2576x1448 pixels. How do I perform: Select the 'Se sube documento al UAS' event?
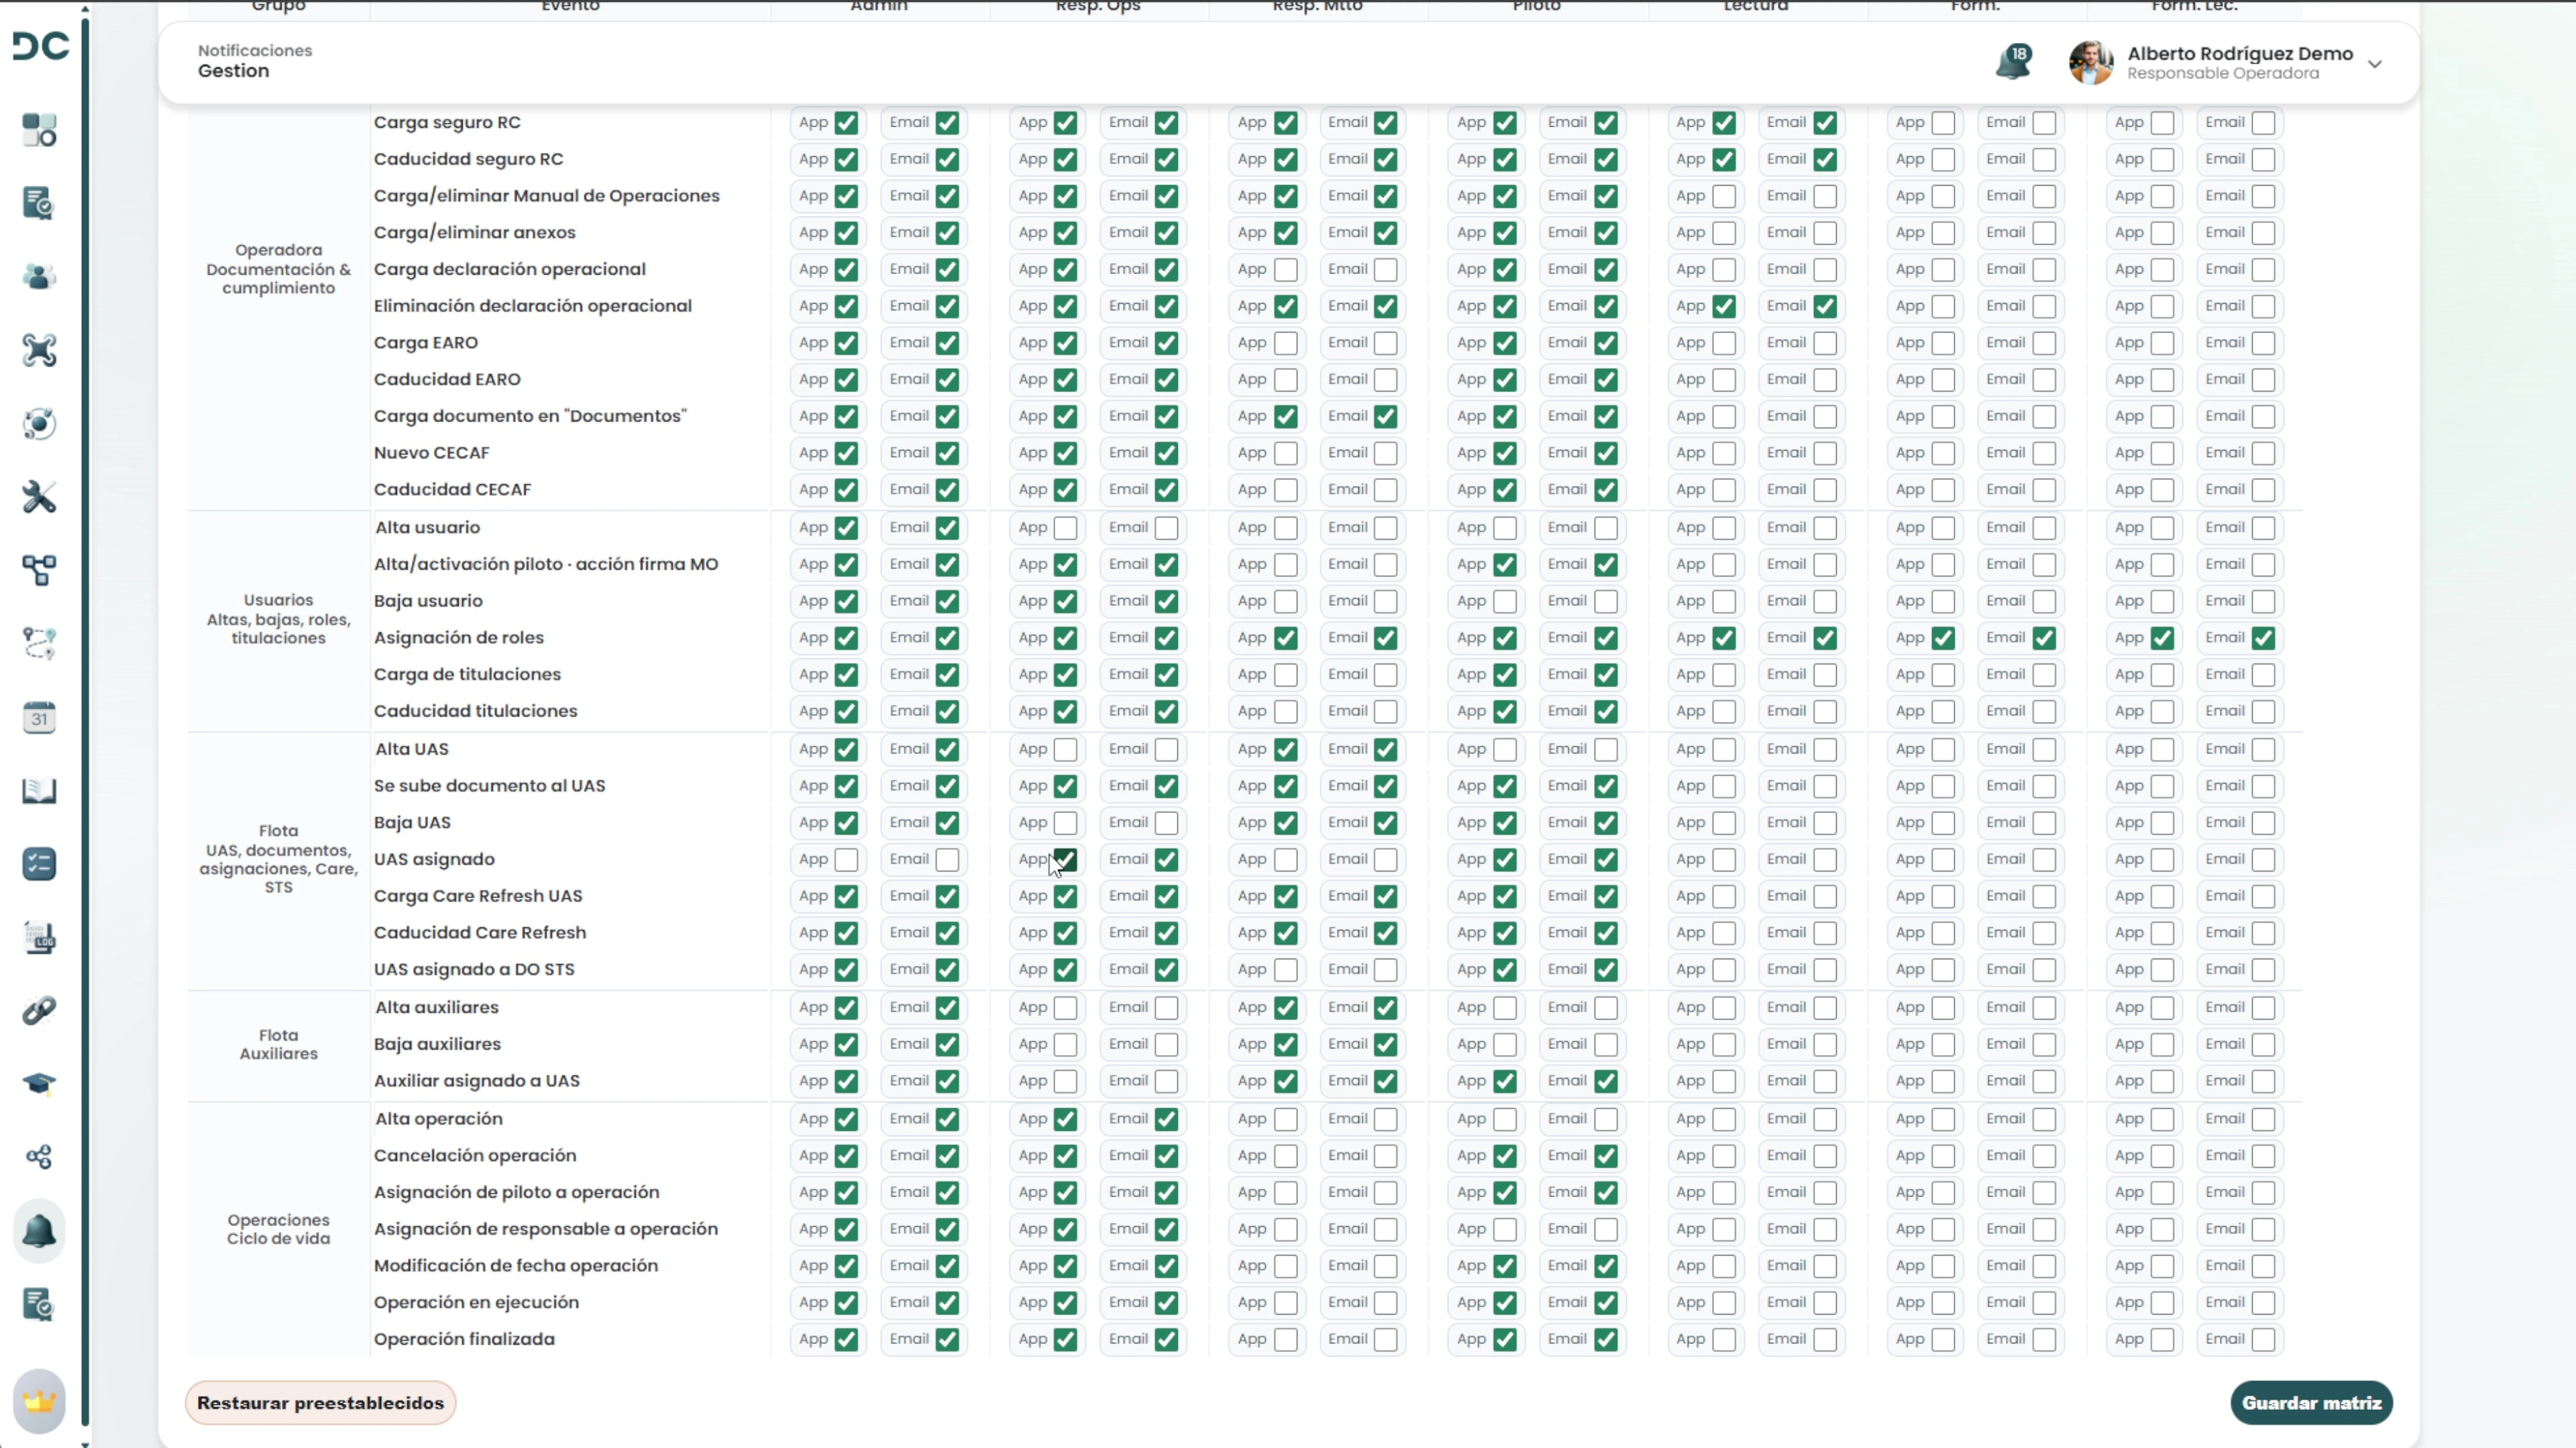click(x=489, y=786)
